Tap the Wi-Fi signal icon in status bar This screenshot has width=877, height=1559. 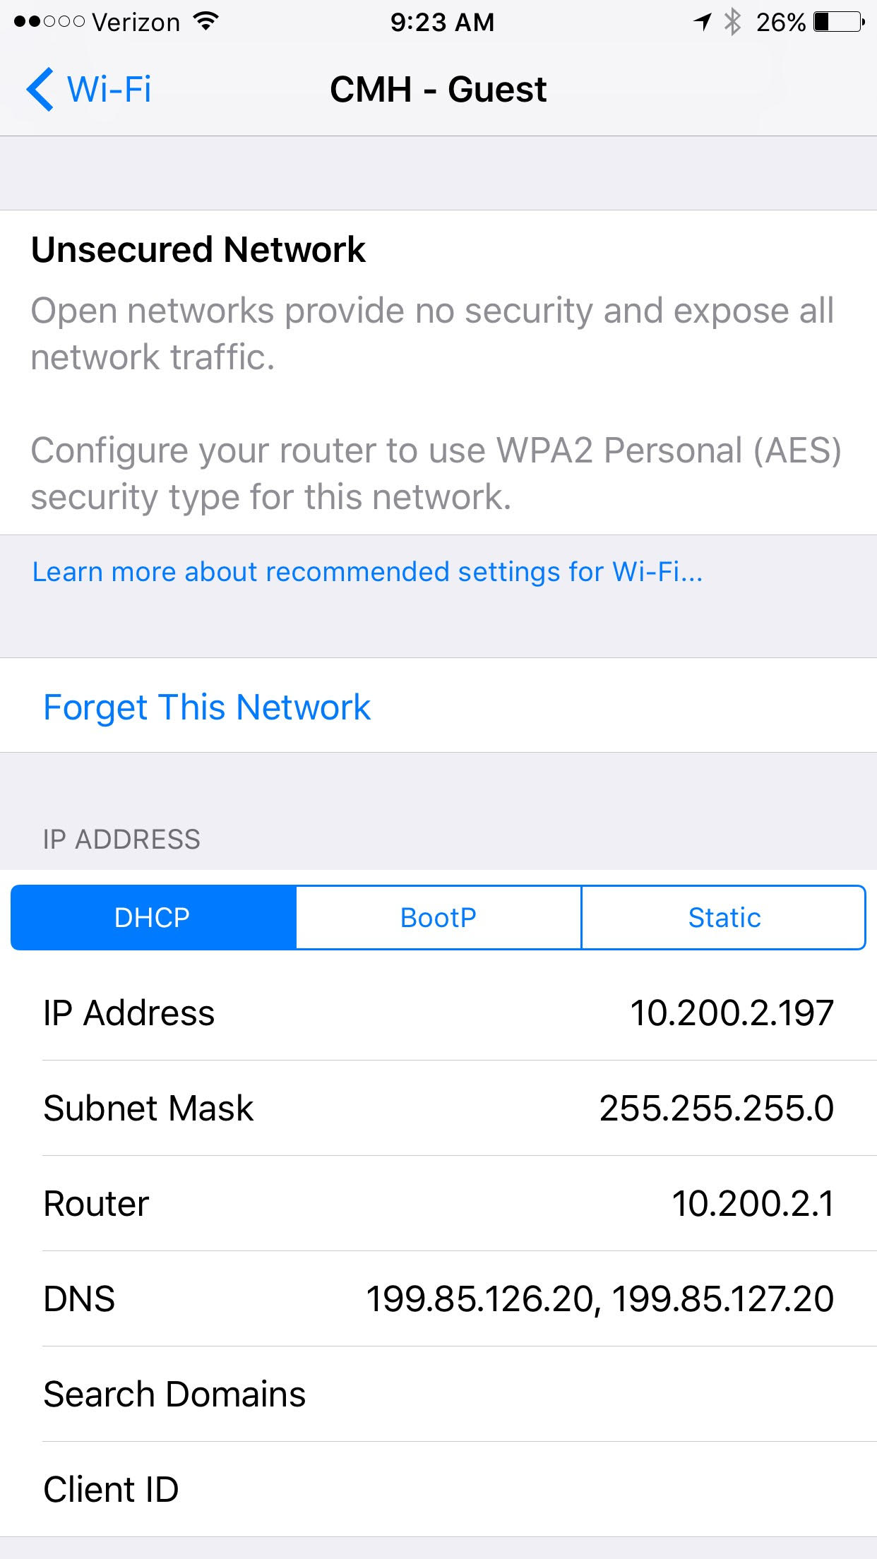[205, 22]
